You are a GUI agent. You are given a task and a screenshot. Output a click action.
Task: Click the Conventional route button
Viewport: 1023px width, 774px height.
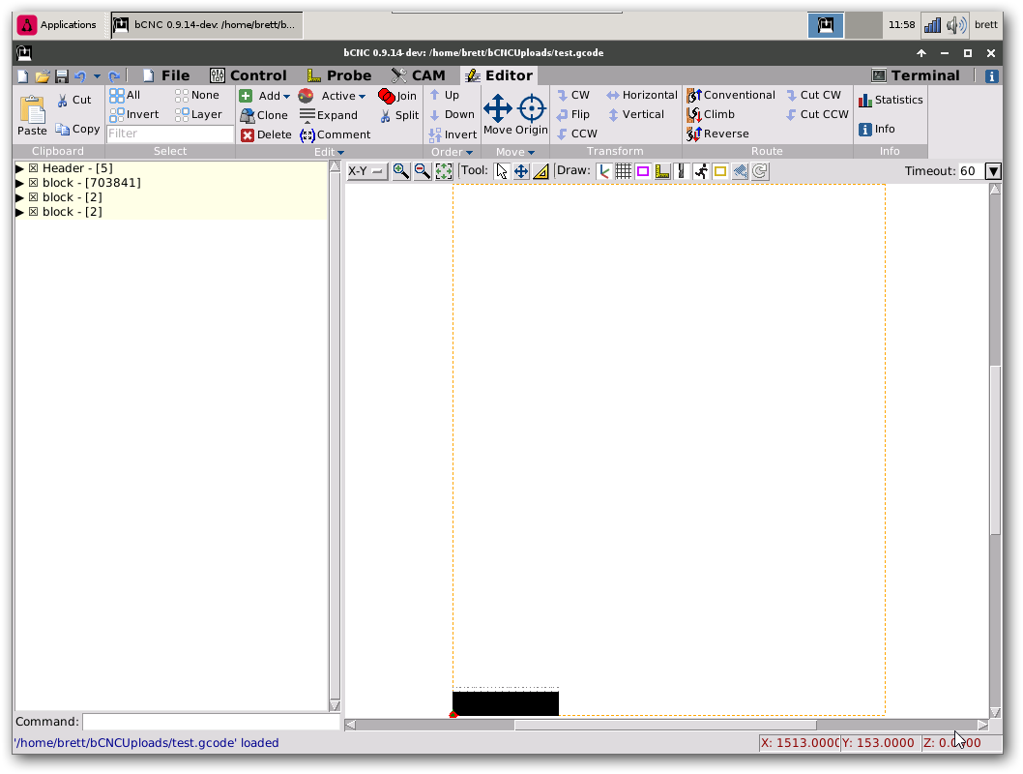tap(731, 95)
